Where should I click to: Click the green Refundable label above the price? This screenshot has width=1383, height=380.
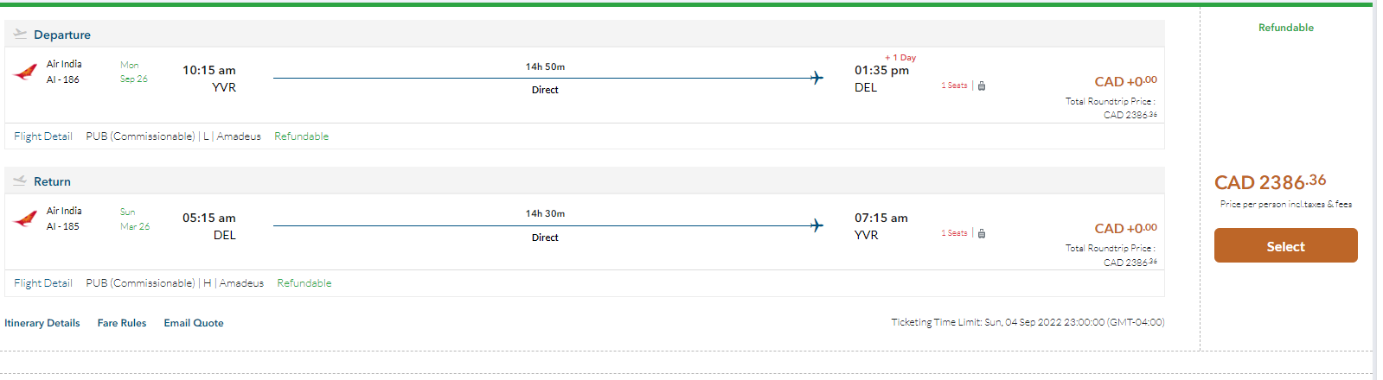click(x=1285, y=28)
